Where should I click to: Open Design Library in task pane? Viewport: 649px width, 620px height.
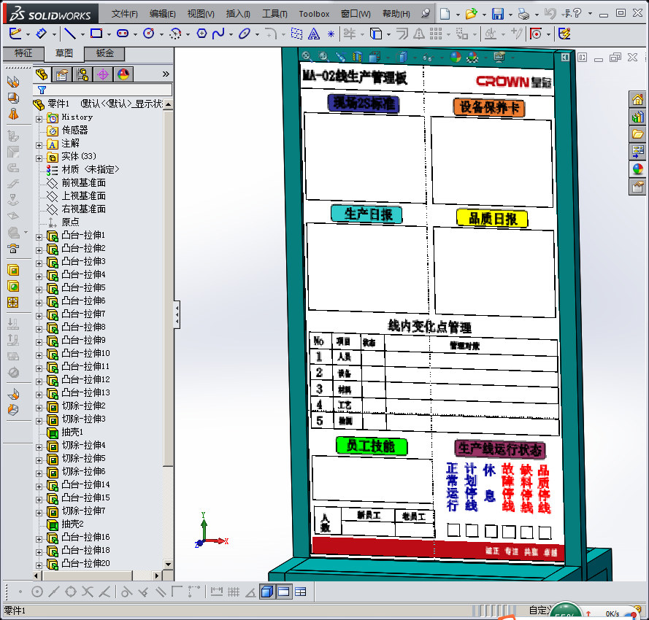click(638, 117)
